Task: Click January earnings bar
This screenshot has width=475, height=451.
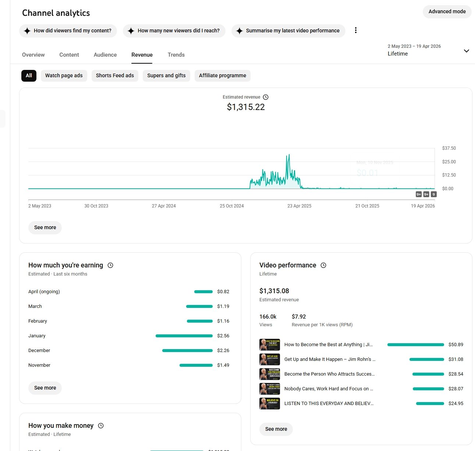Action: point(184,336)
